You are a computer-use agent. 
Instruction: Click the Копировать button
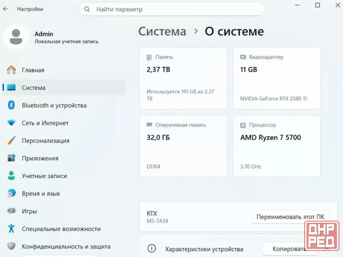coord(289,249)
